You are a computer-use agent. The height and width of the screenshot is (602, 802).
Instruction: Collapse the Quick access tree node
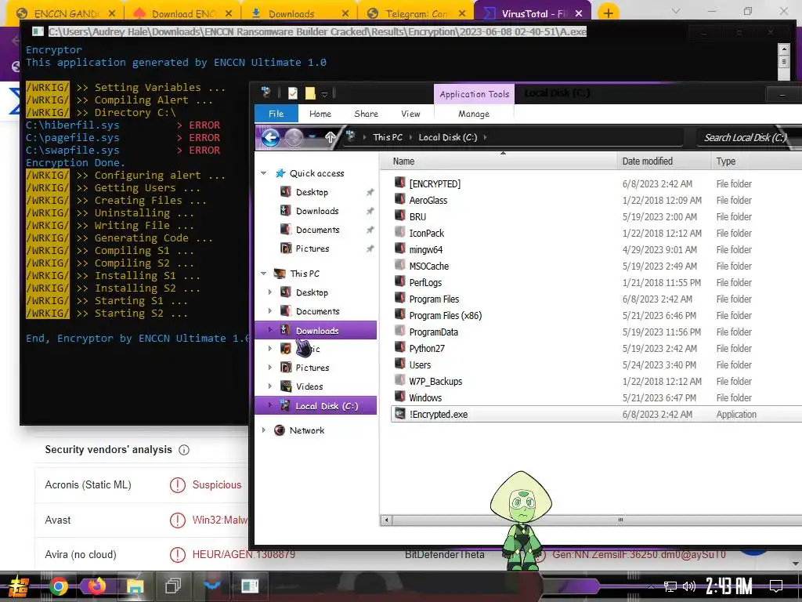click(x=264, y=173)
